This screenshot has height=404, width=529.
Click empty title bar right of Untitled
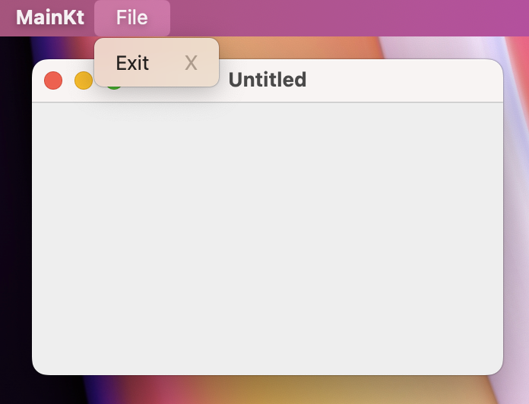pyautogui.click(x=403, y=80)
